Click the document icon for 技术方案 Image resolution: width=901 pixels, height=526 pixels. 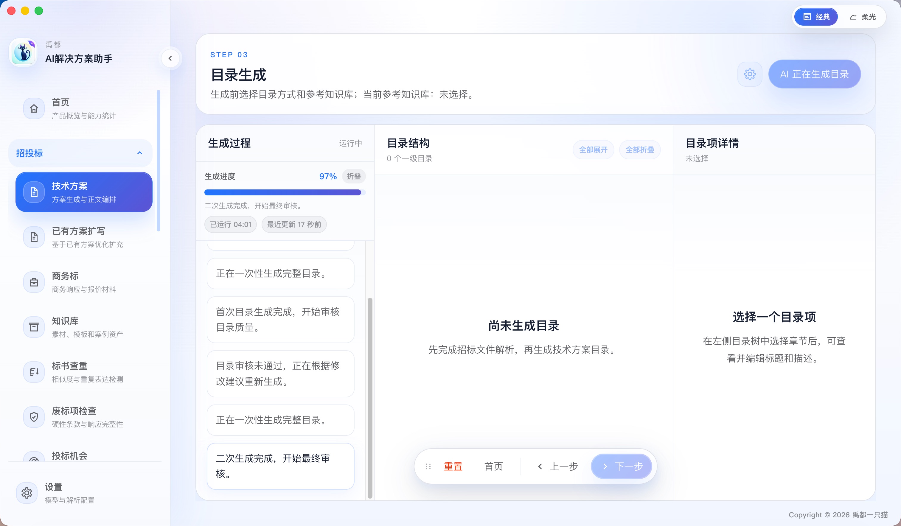[34, 192]
